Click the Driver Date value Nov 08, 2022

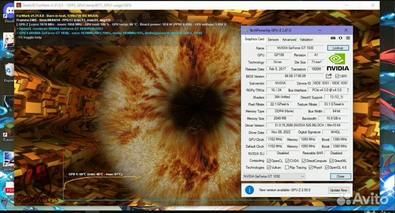coord(281,132)
